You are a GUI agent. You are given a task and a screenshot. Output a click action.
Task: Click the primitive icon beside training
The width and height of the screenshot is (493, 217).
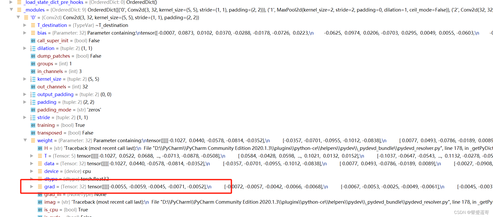(x=33, y=125)
